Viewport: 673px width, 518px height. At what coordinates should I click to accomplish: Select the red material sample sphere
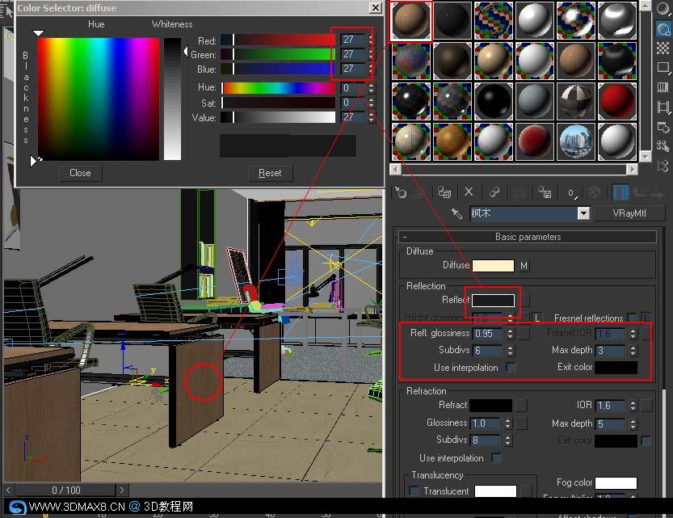tap(616, 101)
